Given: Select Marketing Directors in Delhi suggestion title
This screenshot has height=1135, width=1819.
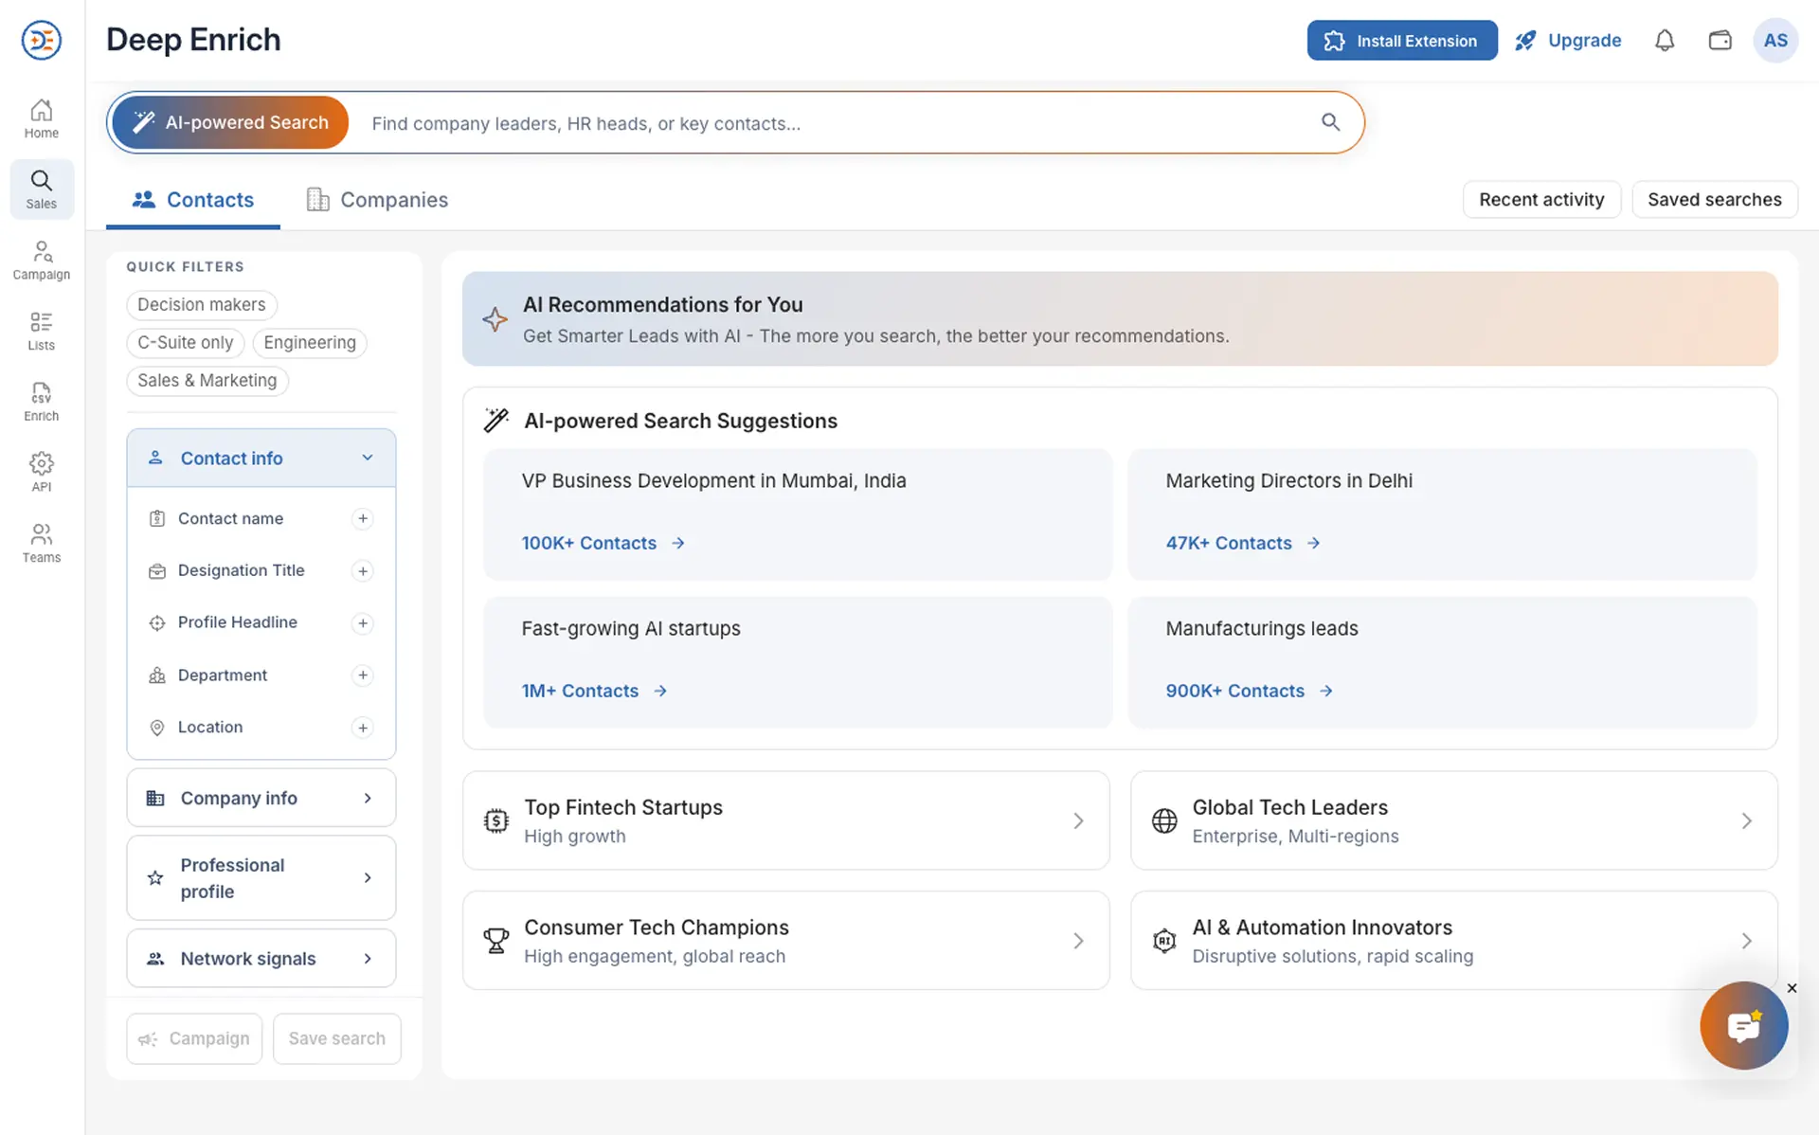Looking at the screenshot, I should (1288, 480).
